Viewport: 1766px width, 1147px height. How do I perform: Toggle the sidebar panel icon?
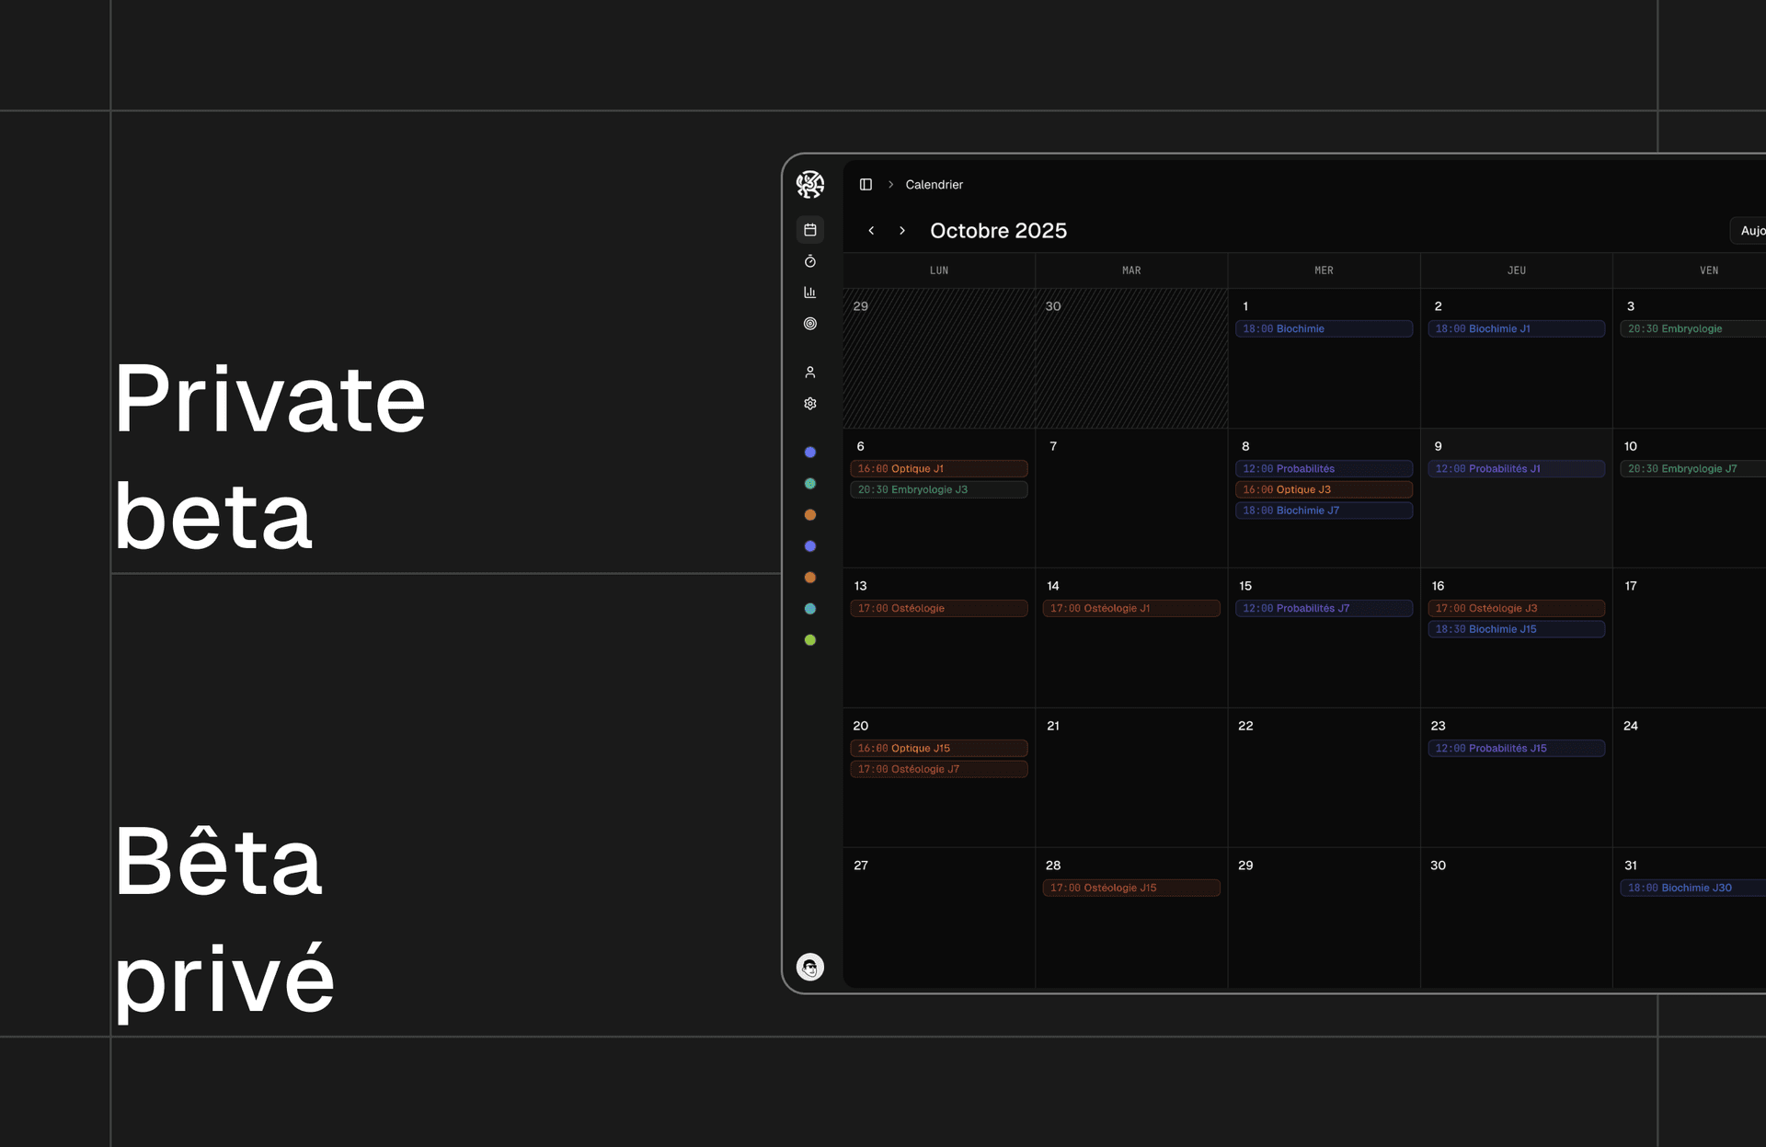pos(866,185)
